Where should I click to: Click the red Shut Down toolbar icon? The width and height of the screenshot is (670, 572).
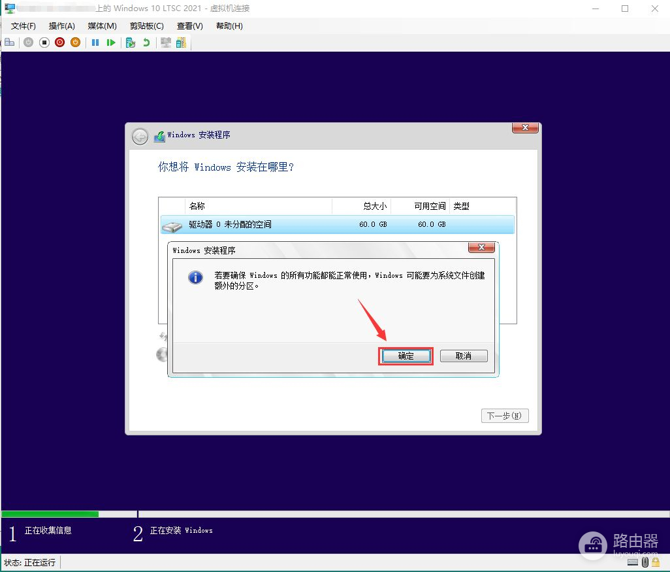pyautogui.click(x=59, y=42)
